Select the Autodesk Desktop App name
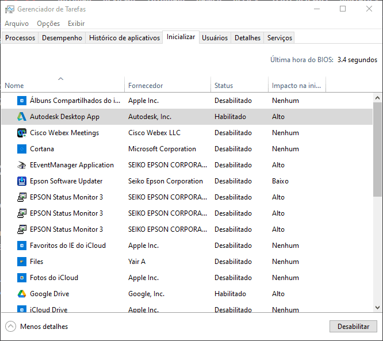383x341 pixels. [x=64, y=117]
